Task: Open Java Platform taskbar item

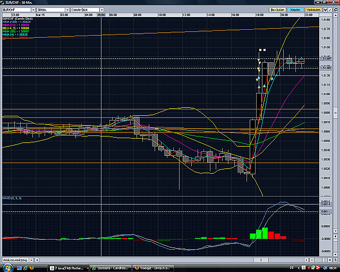Action: point(67,267)
